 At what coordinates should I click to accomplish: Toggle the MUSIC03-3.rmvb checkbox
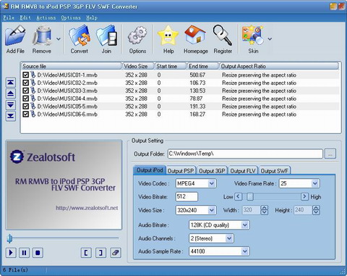pos(25,91)
